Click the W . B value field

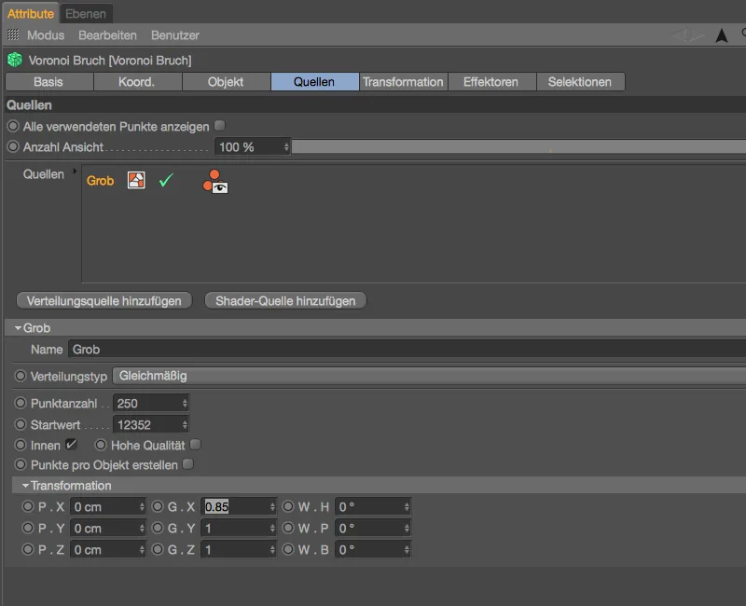(x=369, y=549)
